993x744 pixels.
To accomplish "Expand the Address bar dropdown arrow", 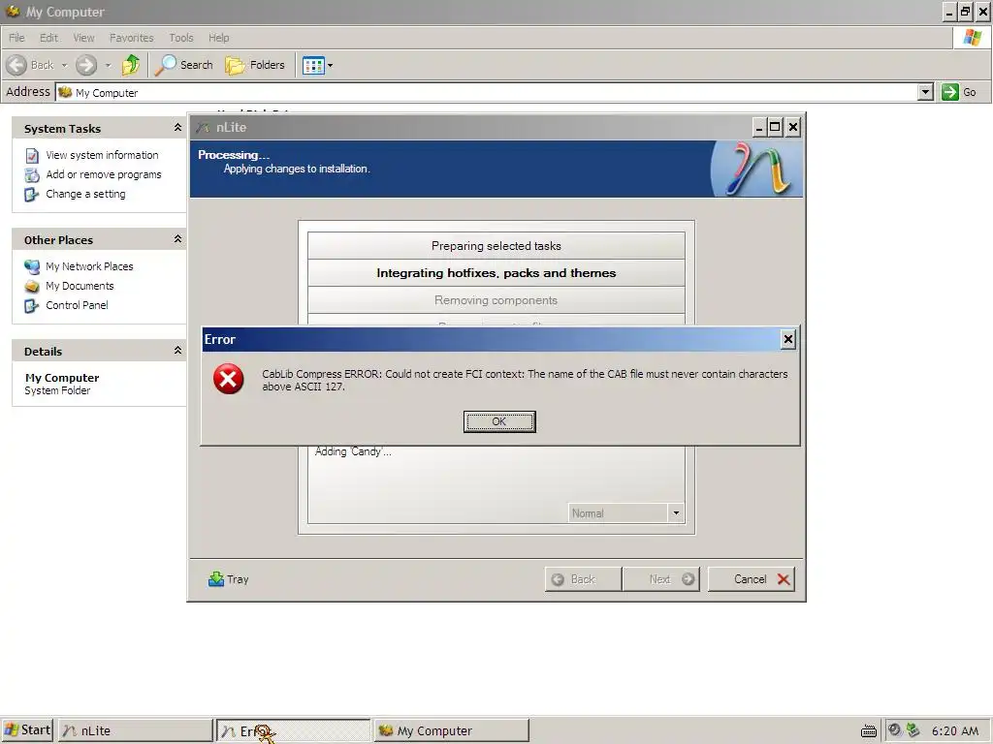I will coord(925,92).
